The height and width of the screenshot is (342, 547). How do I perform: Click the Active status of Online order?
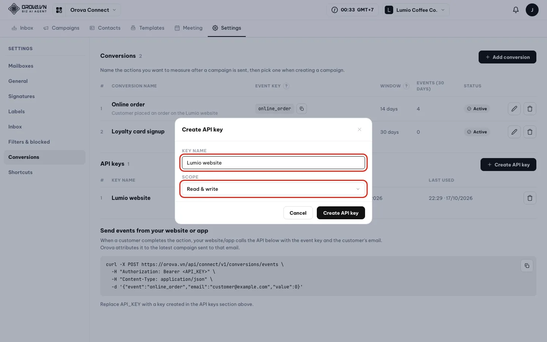pyautogui.click(x=477, y=109)
